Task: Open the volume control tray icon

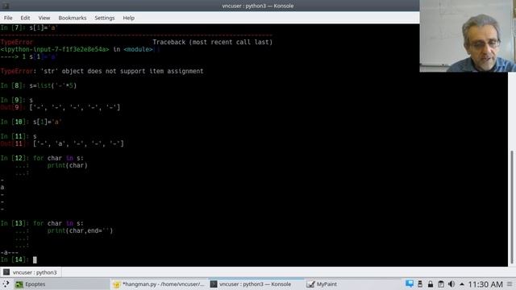Action: pyautogui.click(x=451, y=284)
